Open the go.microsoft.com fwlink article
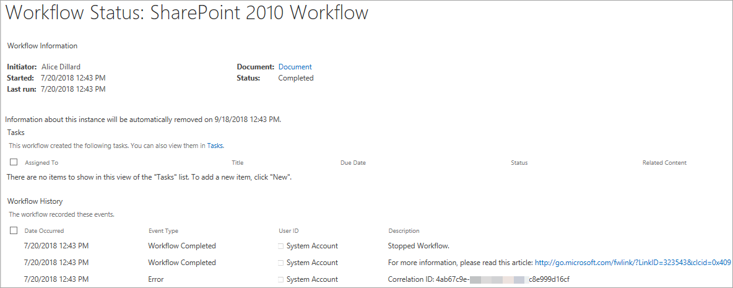The width and height of the screenshot is (733, 288). click(x=633, y=262)
